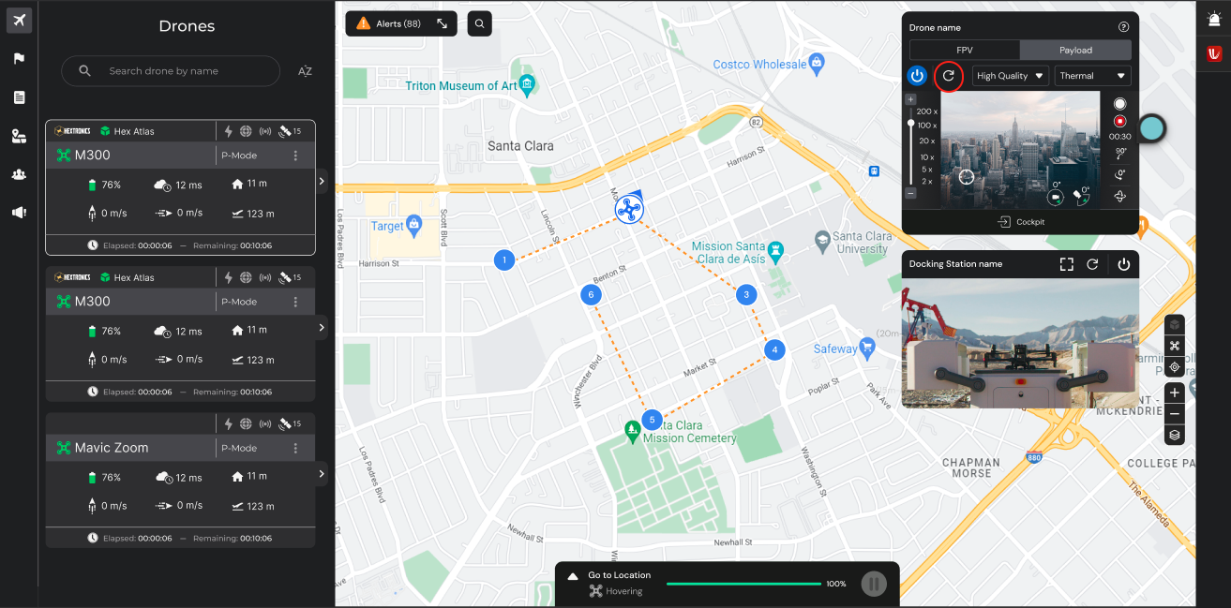The image size is (1231, 608).
Task: Sort drones with the AZ icon
Action: click(x=305, y=71)
